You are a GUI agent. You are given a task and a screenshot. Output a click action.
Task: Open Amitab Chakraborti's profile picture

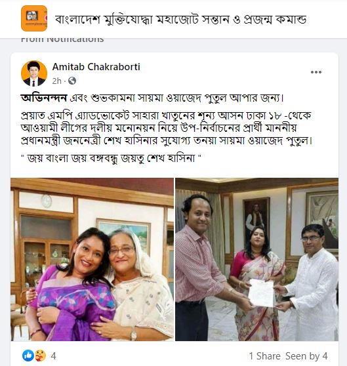34,73
